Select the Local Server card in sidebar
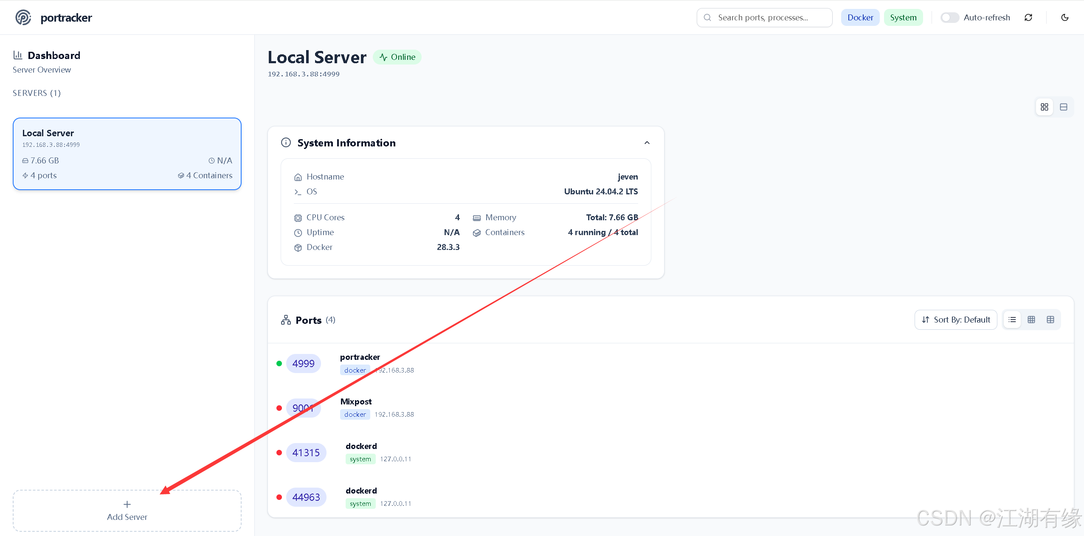Screen dimensions: 1084x536 pyautogui.click(x=127, y=154)
